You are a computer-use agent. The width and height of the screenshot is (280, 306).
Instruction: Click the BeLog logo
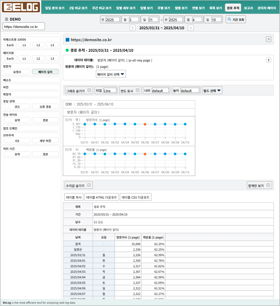21,7
